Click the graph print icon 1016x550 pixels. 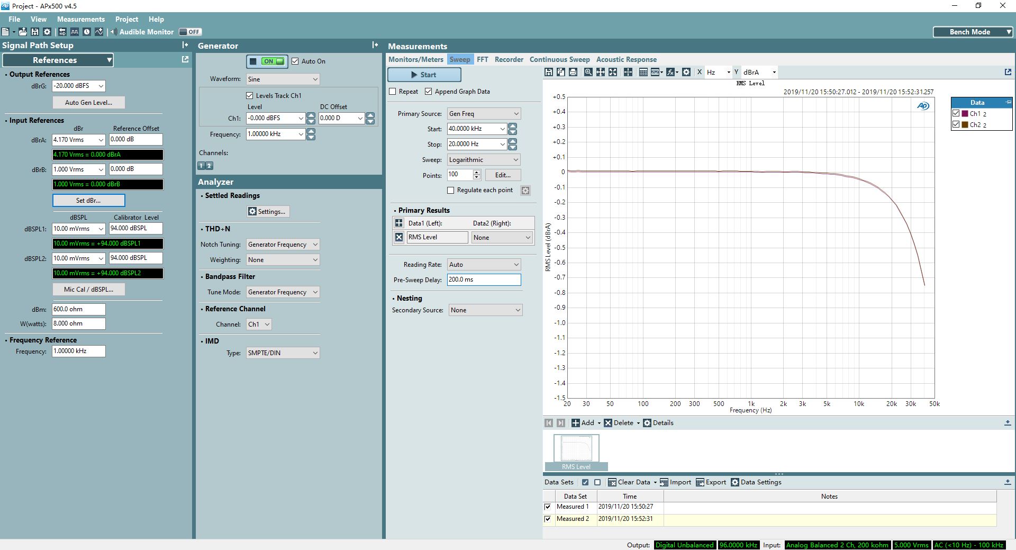(x=573, y=72)
